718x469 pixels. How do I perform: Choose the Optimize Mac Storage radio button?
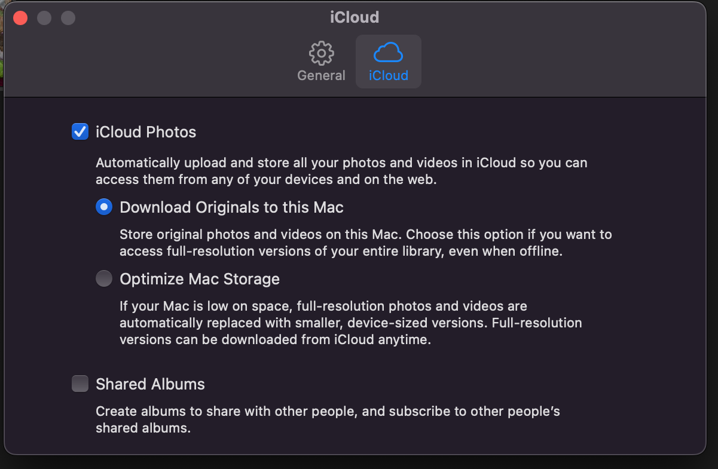click(104, 279)
